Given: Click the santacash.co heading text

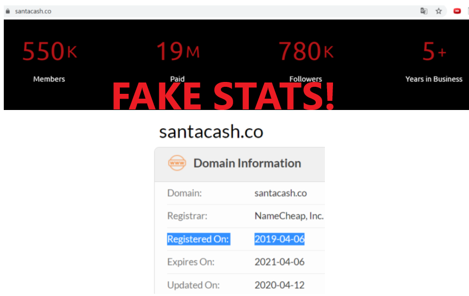Looking at the screenshot, I should pyautogui.click(x=211, y=132).
